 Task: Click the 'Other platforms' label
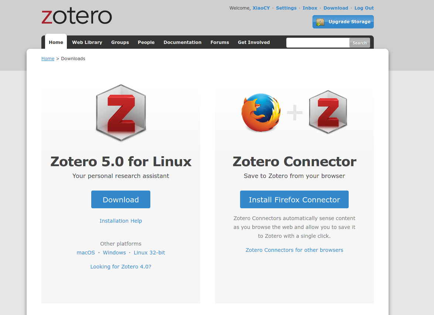click(x=121, y=244)
